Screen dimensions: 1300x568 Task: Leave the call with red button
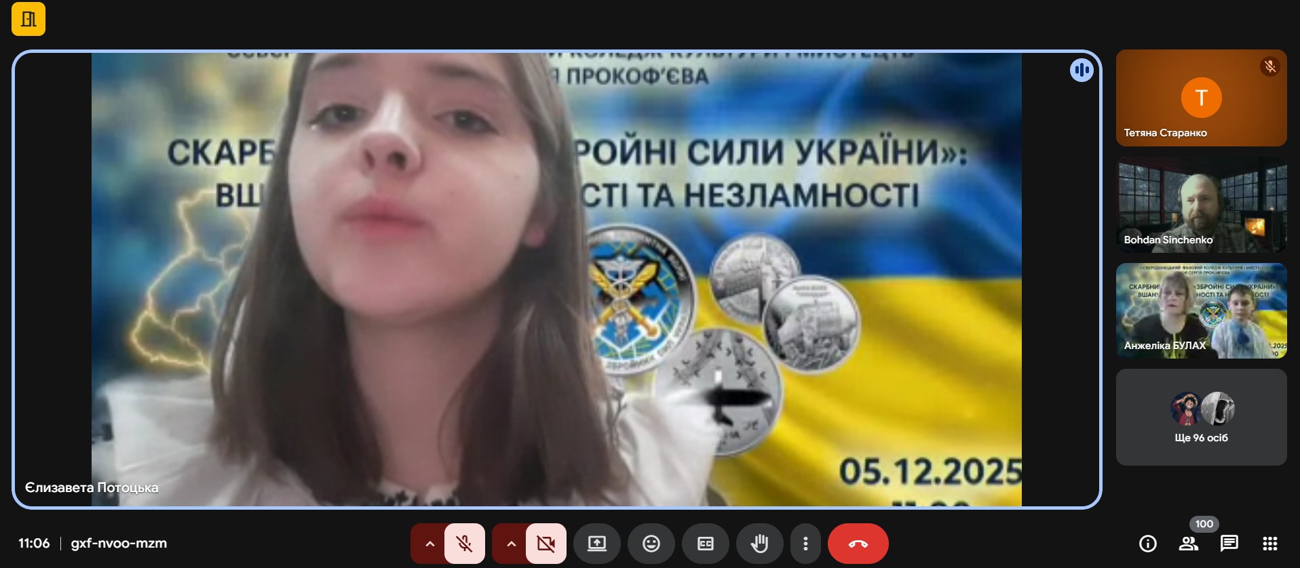point(858,544)
